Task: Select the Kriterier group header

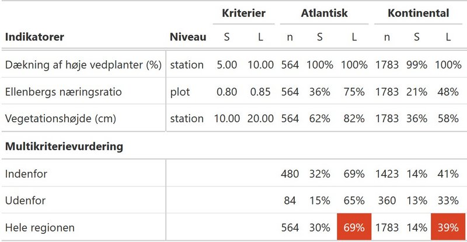Action: coord(243,13)
